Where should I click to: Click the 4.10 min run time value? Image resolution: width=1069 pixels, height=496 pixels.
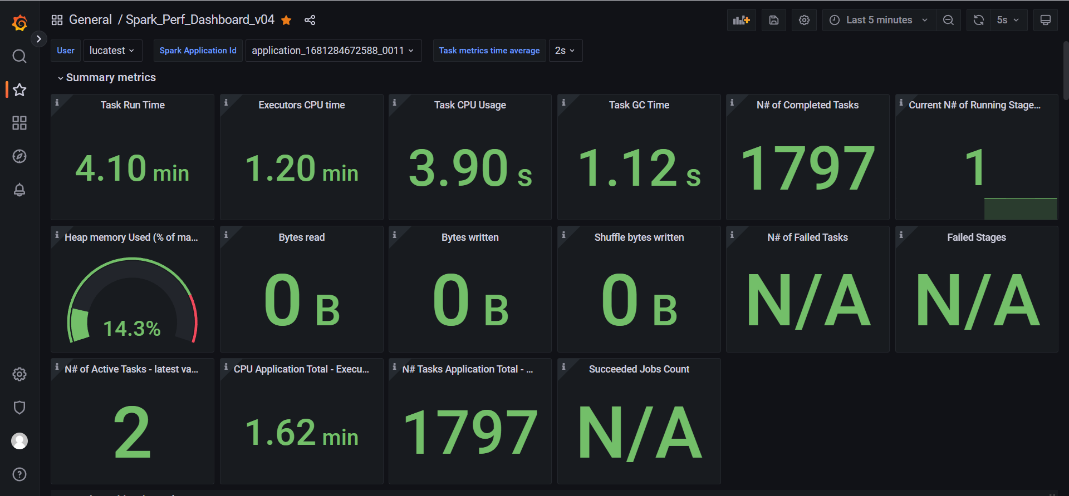133,168
